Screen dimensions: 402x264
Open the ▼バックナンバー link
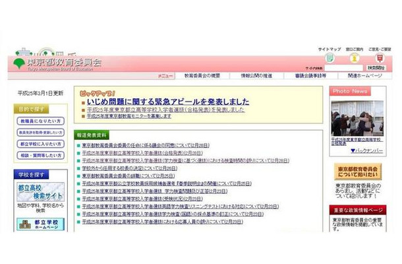367,150
